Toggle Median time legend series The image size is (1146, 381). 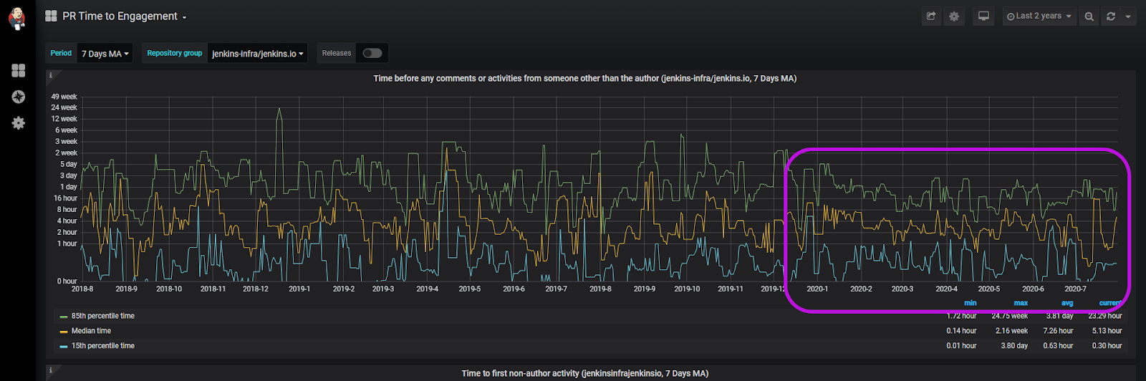91,331
